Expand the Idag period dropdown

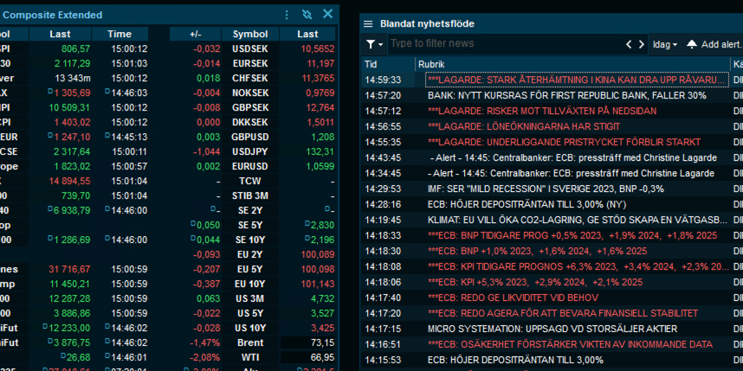click(x=665, y=44)
